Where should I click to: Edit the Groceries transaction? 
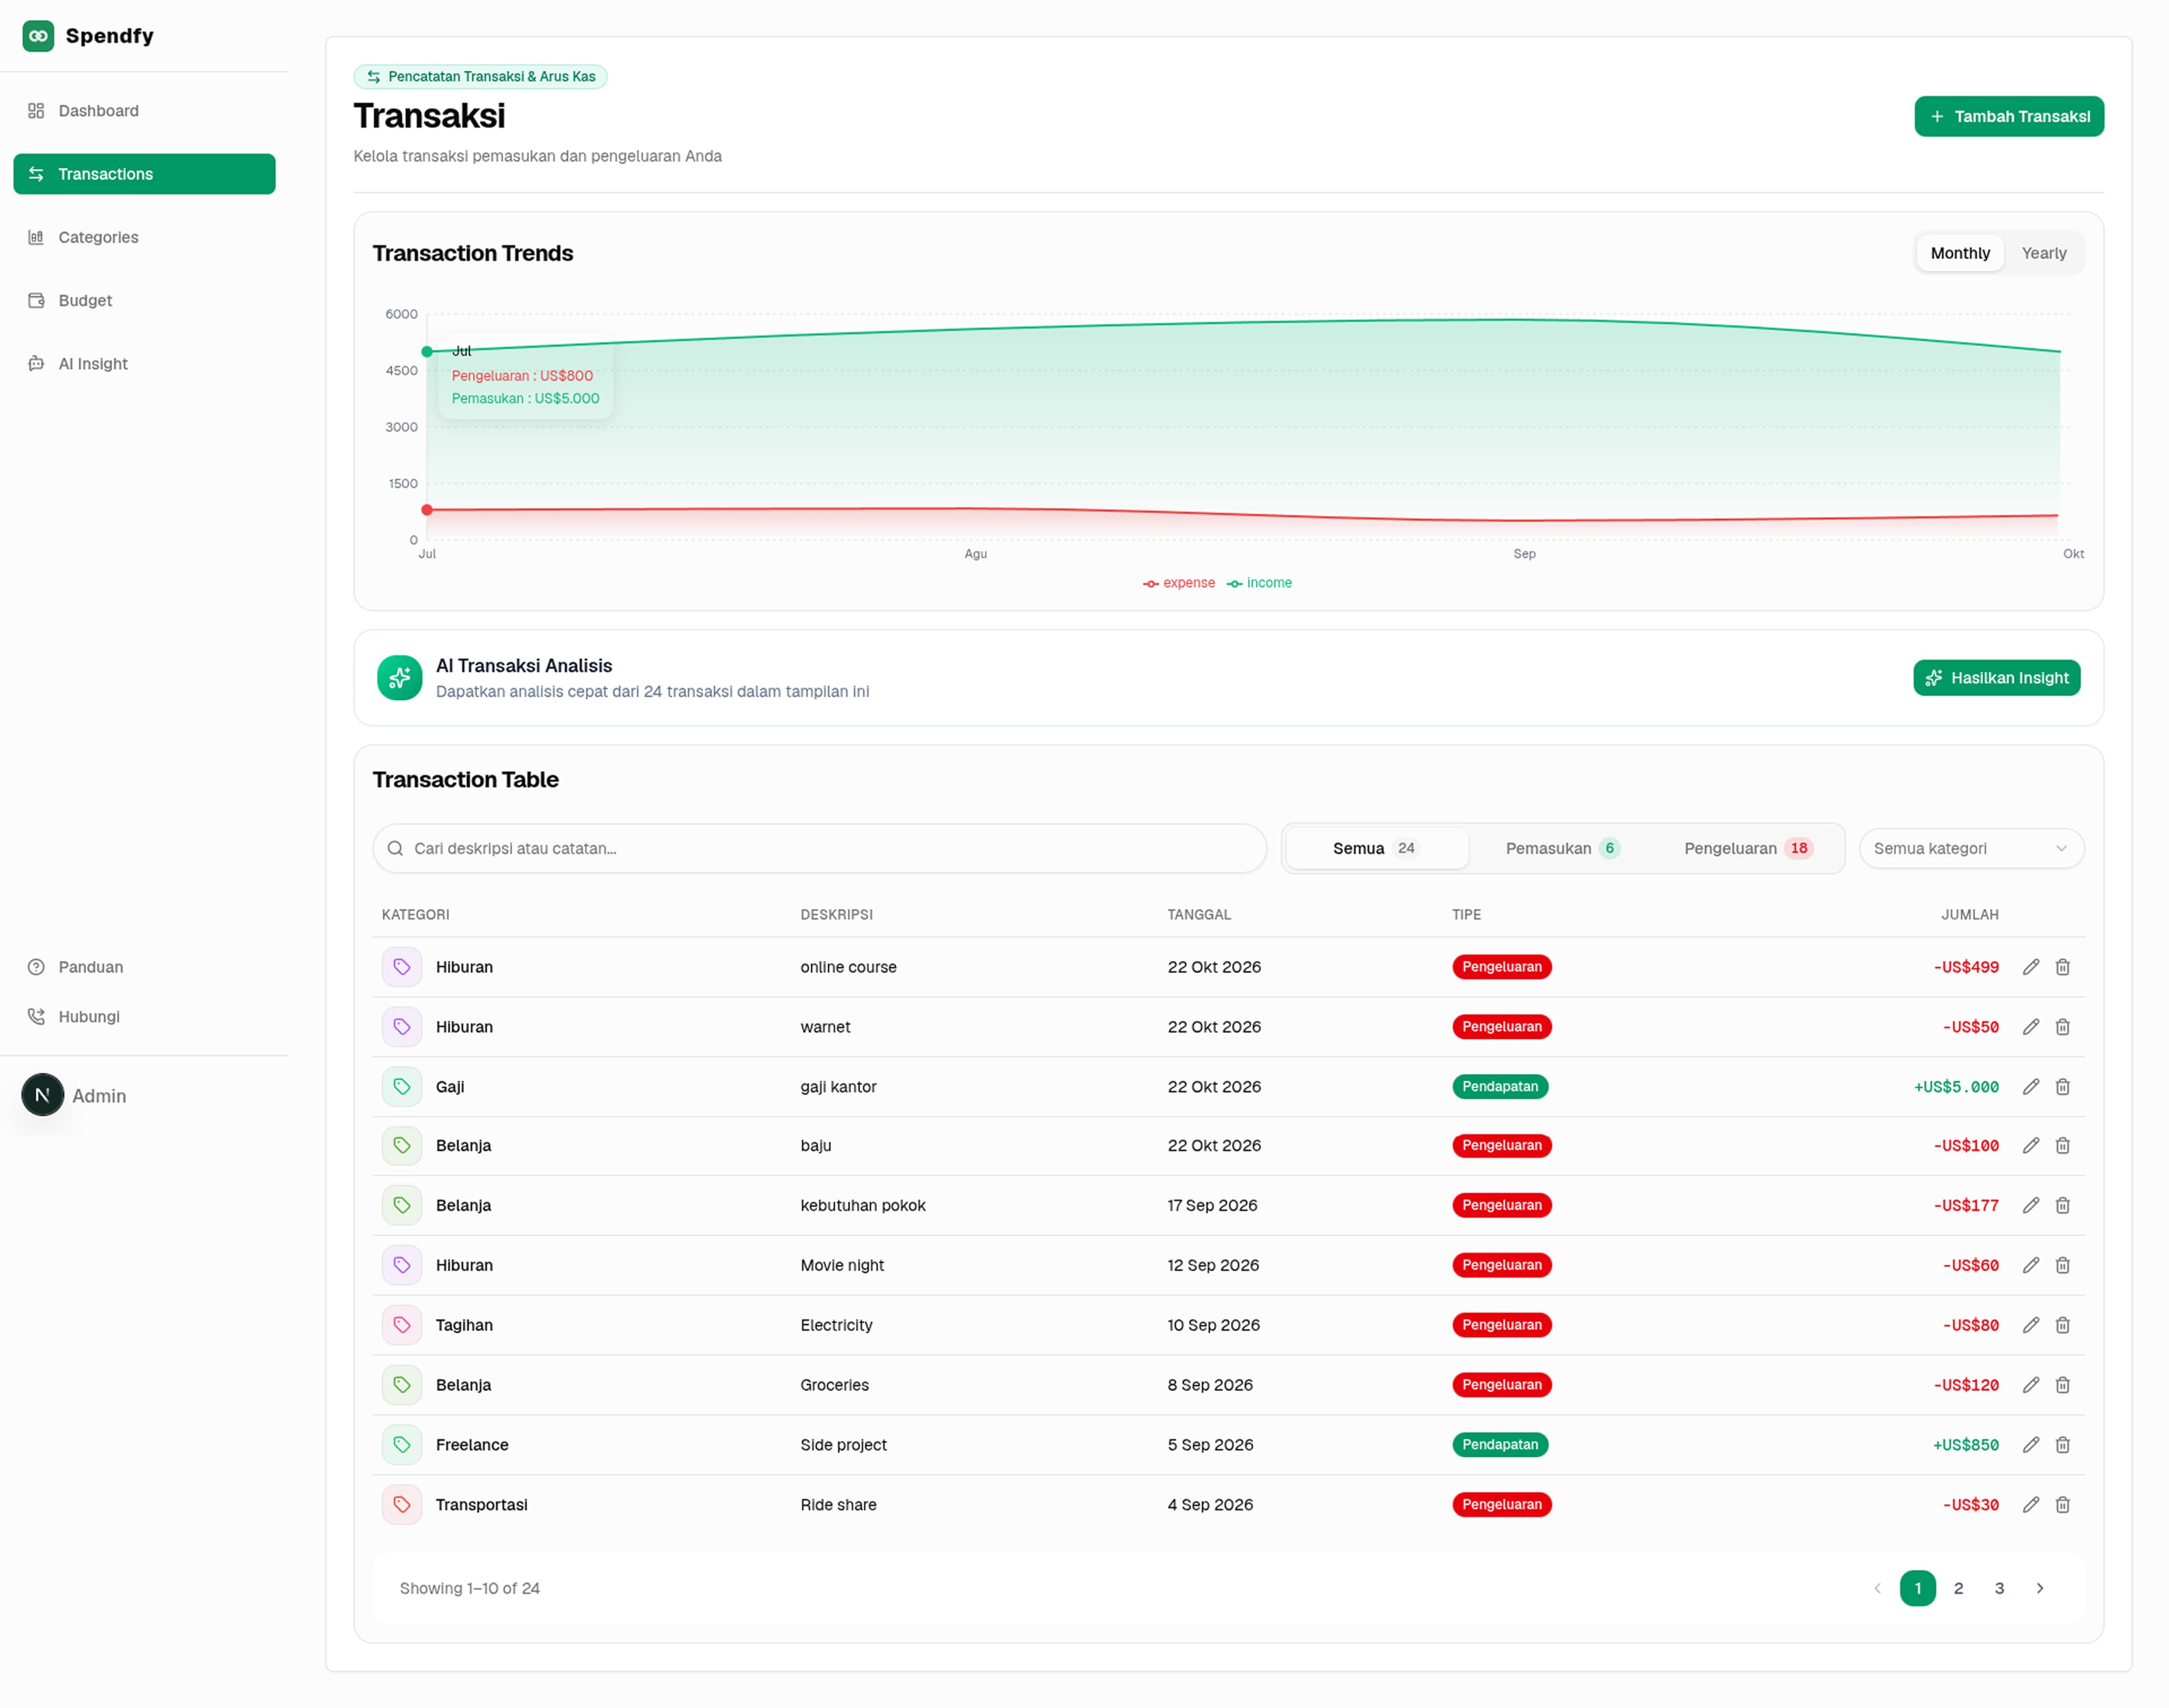click(x=2030, y=1386)
